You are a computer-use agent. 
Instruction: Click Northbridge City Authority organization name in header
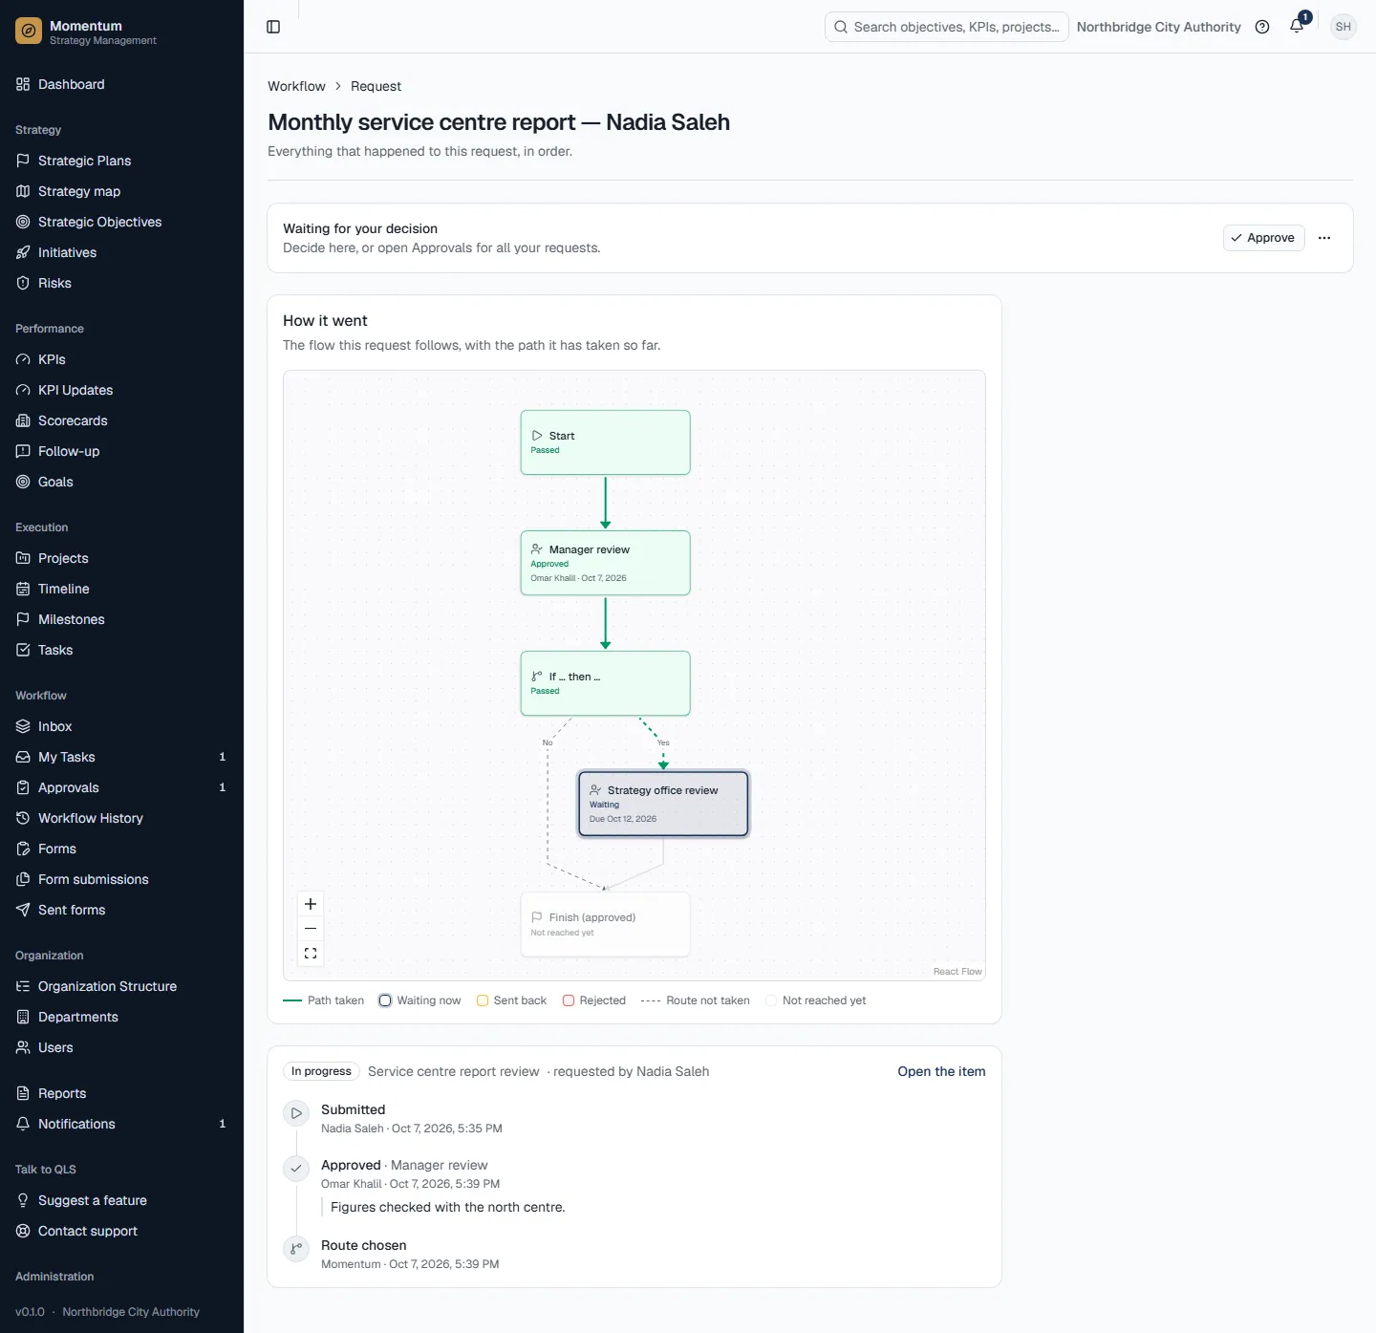[1158, 27]
